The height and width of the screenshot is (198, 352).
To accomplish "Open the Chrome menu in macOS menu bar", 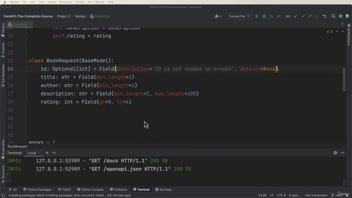I will [14, 2].
